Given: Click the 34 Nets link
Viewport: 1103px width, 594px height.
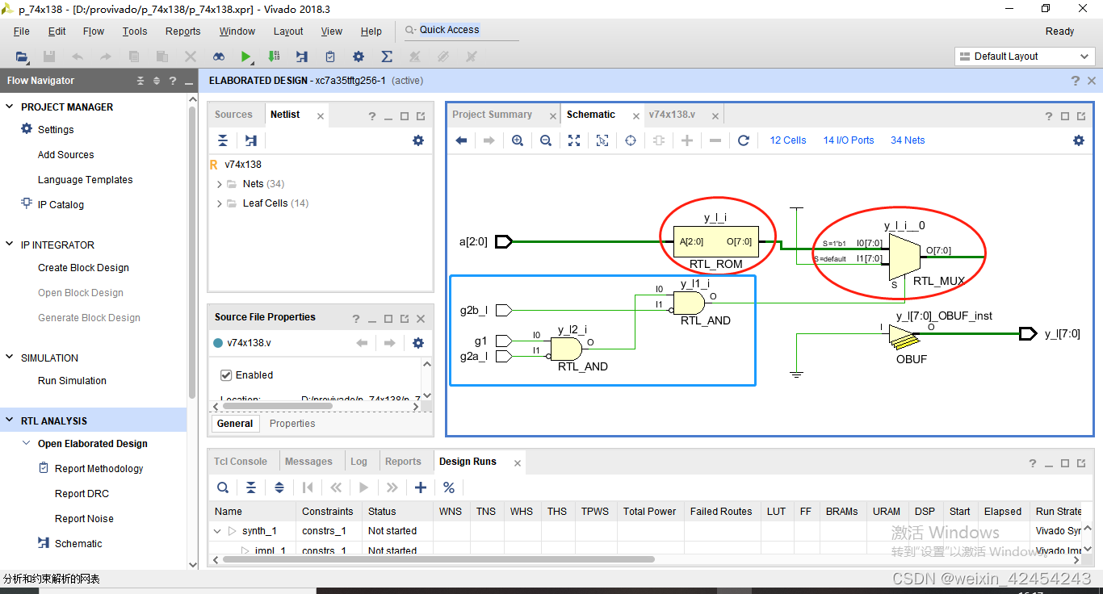Looking at the screenshot, I should pos(908,140).
